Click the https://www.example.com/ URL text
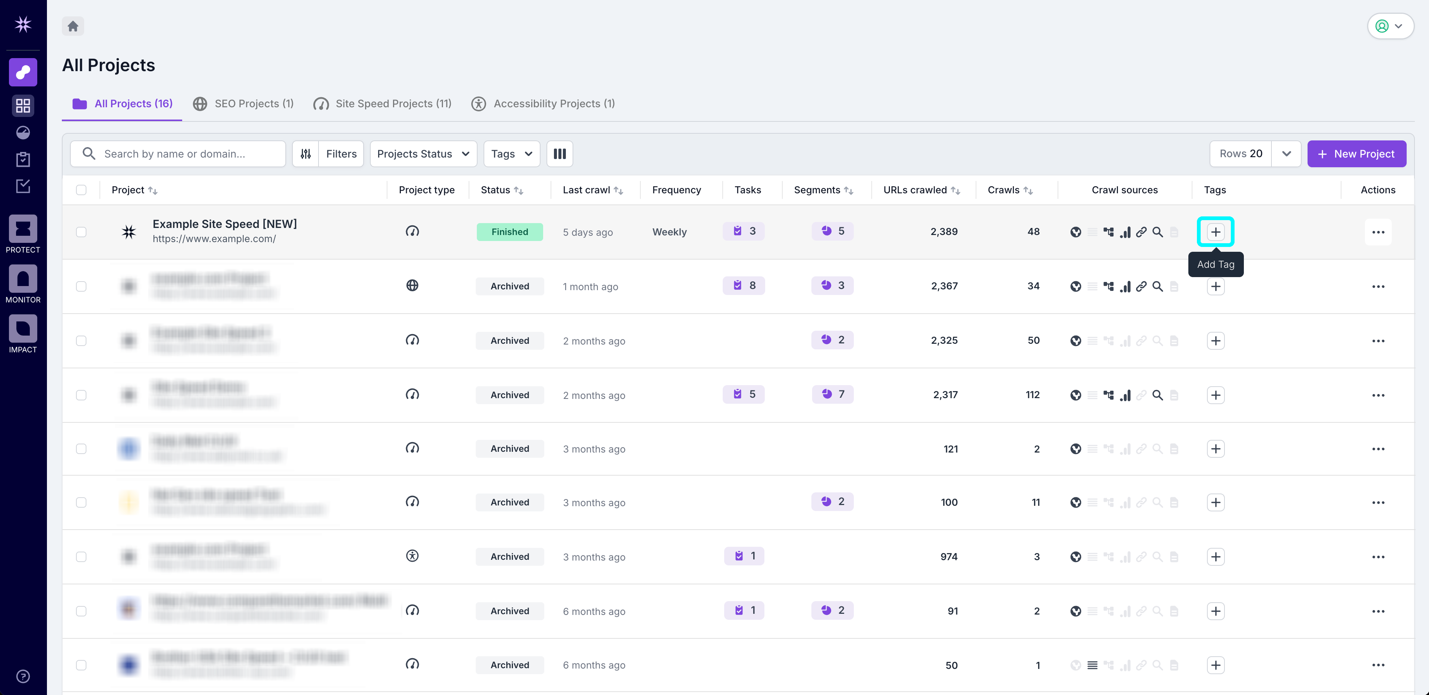Screen dimensions: 1429x695 214,239
